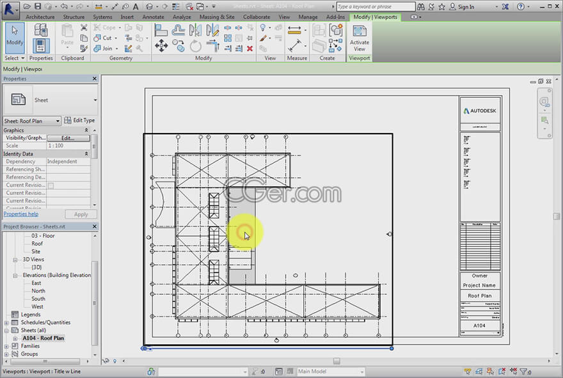Click the Scale 1 : 100 value field

tap(68, 146)
